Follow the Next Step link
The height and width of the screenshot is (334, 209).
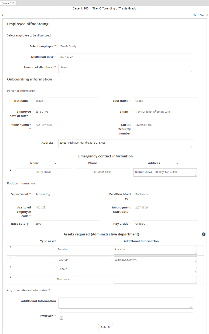[199, 15]
